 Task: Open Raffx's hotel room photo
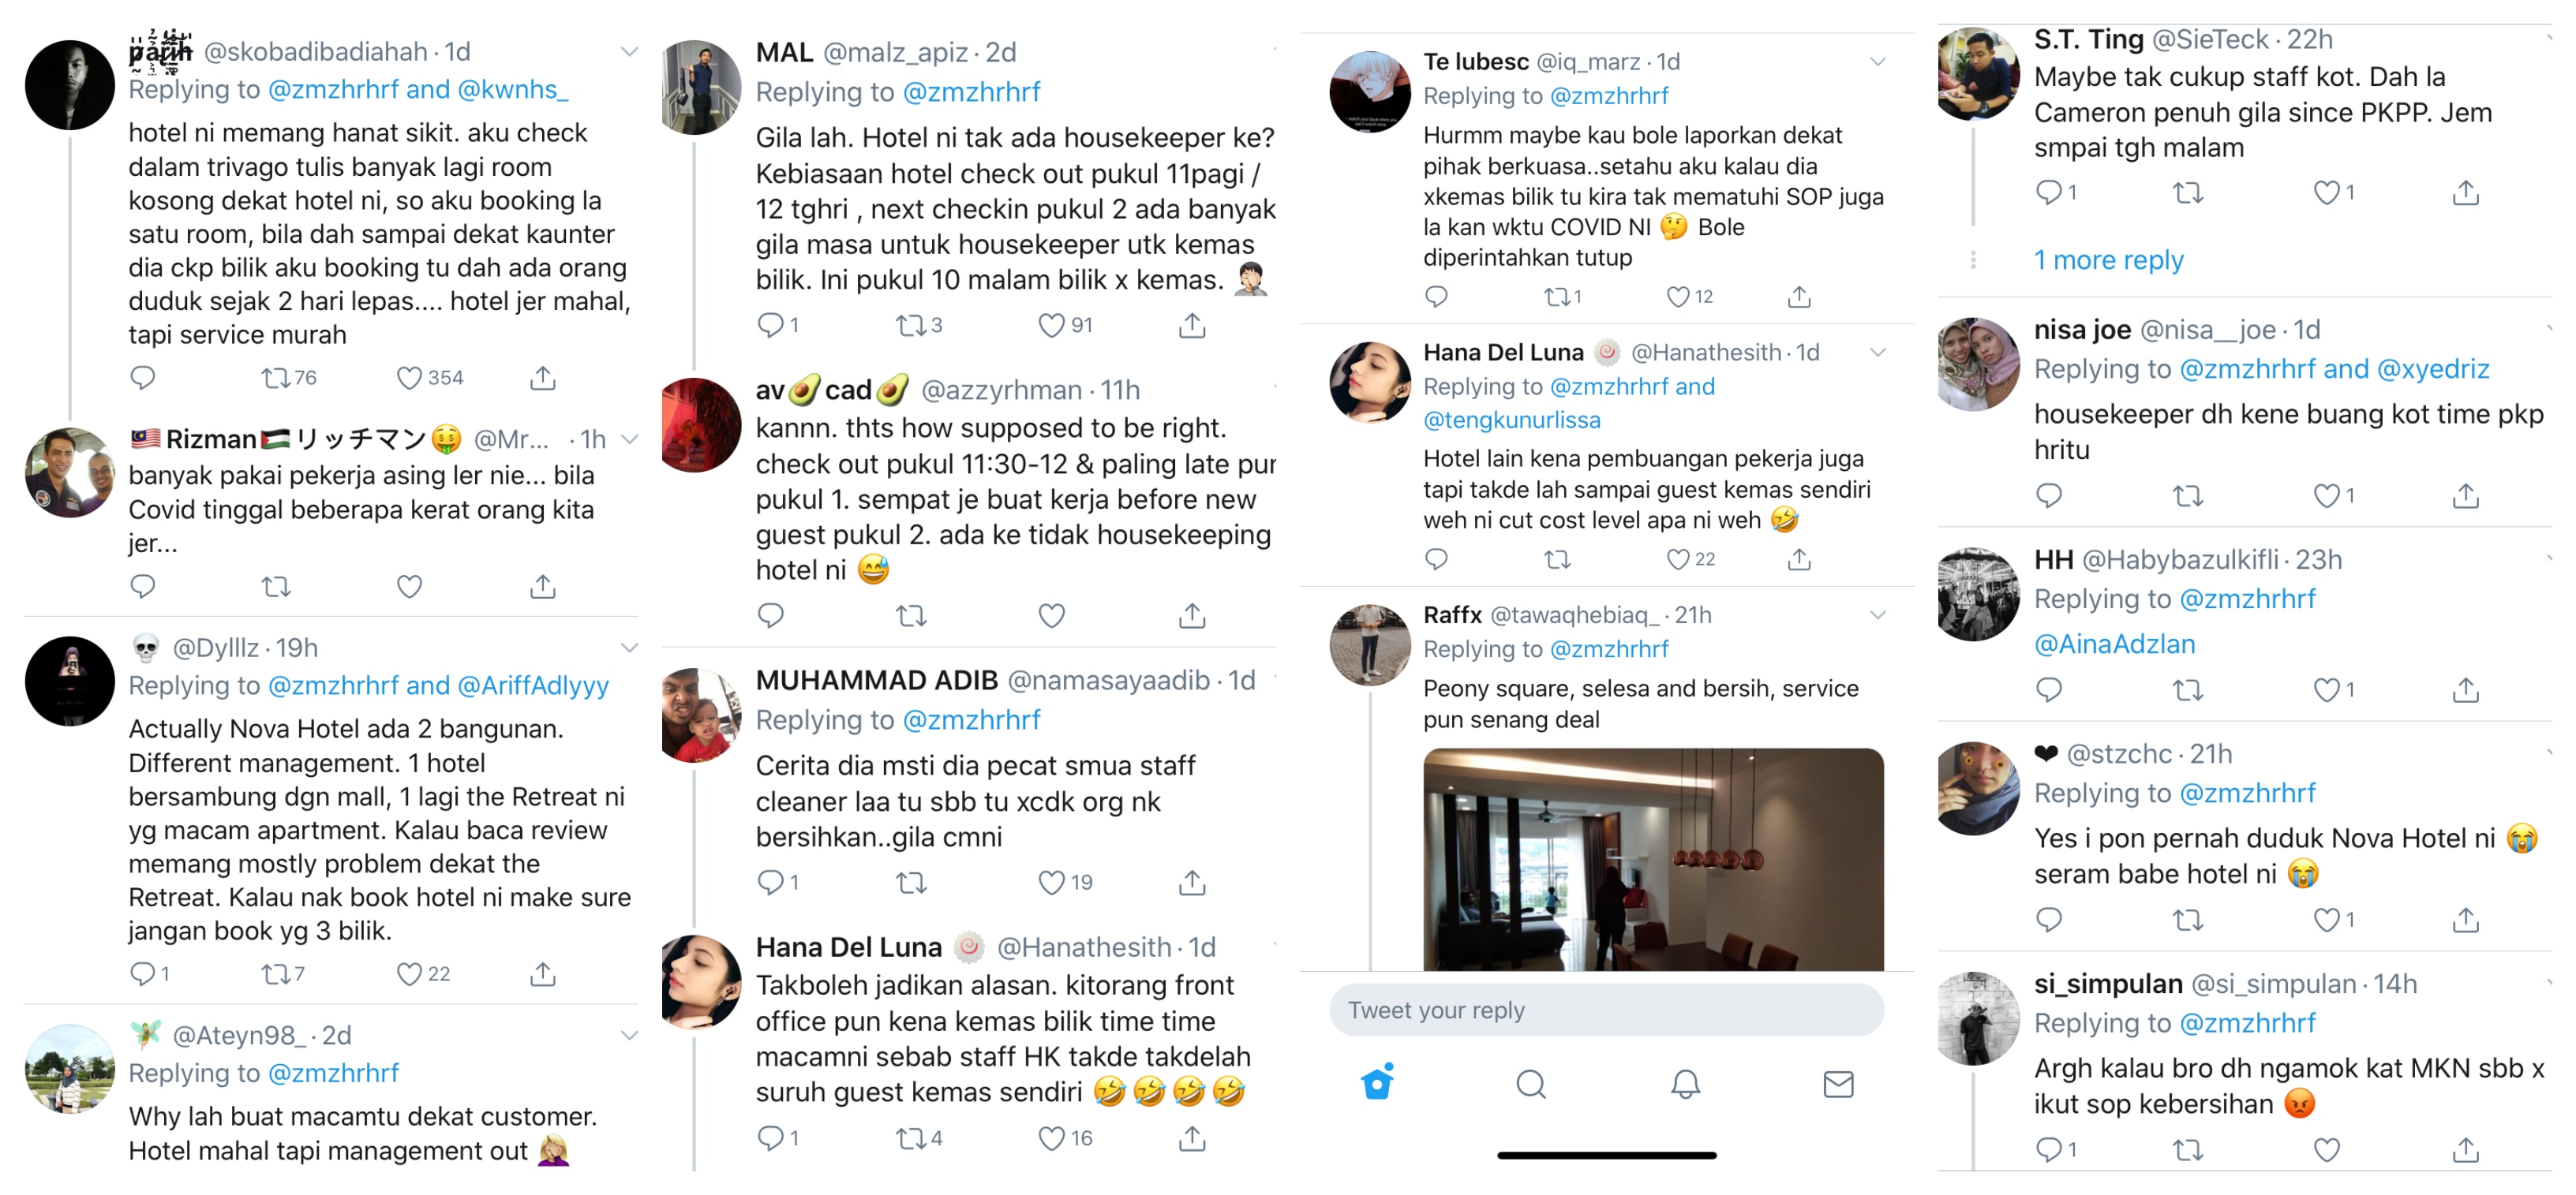(1653, 859)
